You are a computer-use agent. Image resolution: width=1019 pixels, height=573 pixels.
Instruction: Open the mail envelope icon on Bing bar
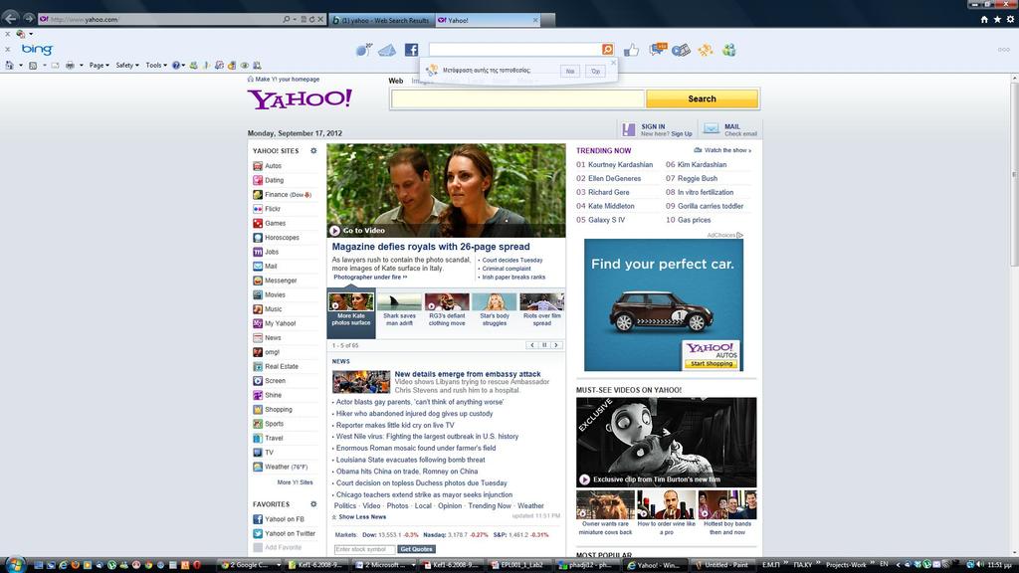[387, 50]
